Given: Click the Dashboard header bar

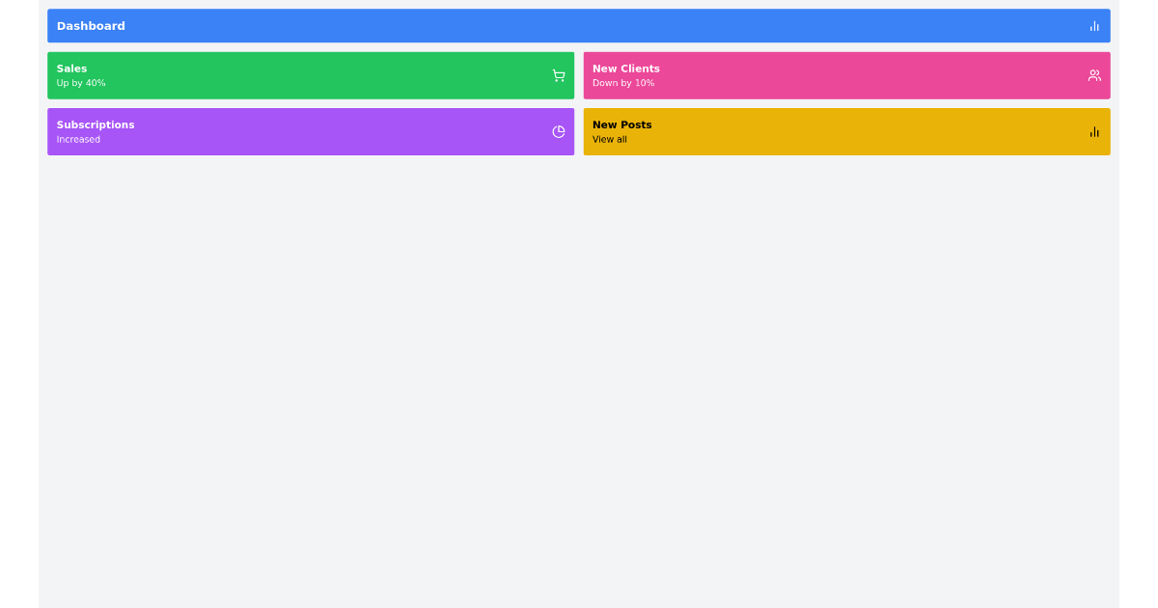Looking at the screenshot, I should (579, 26).
